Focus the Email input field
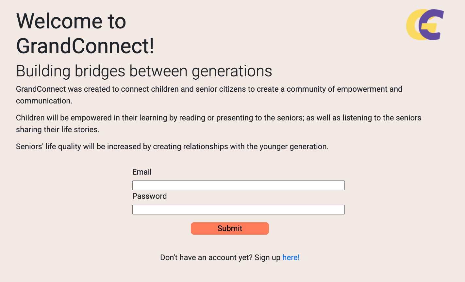465x282 pixels. click(238, 185)
